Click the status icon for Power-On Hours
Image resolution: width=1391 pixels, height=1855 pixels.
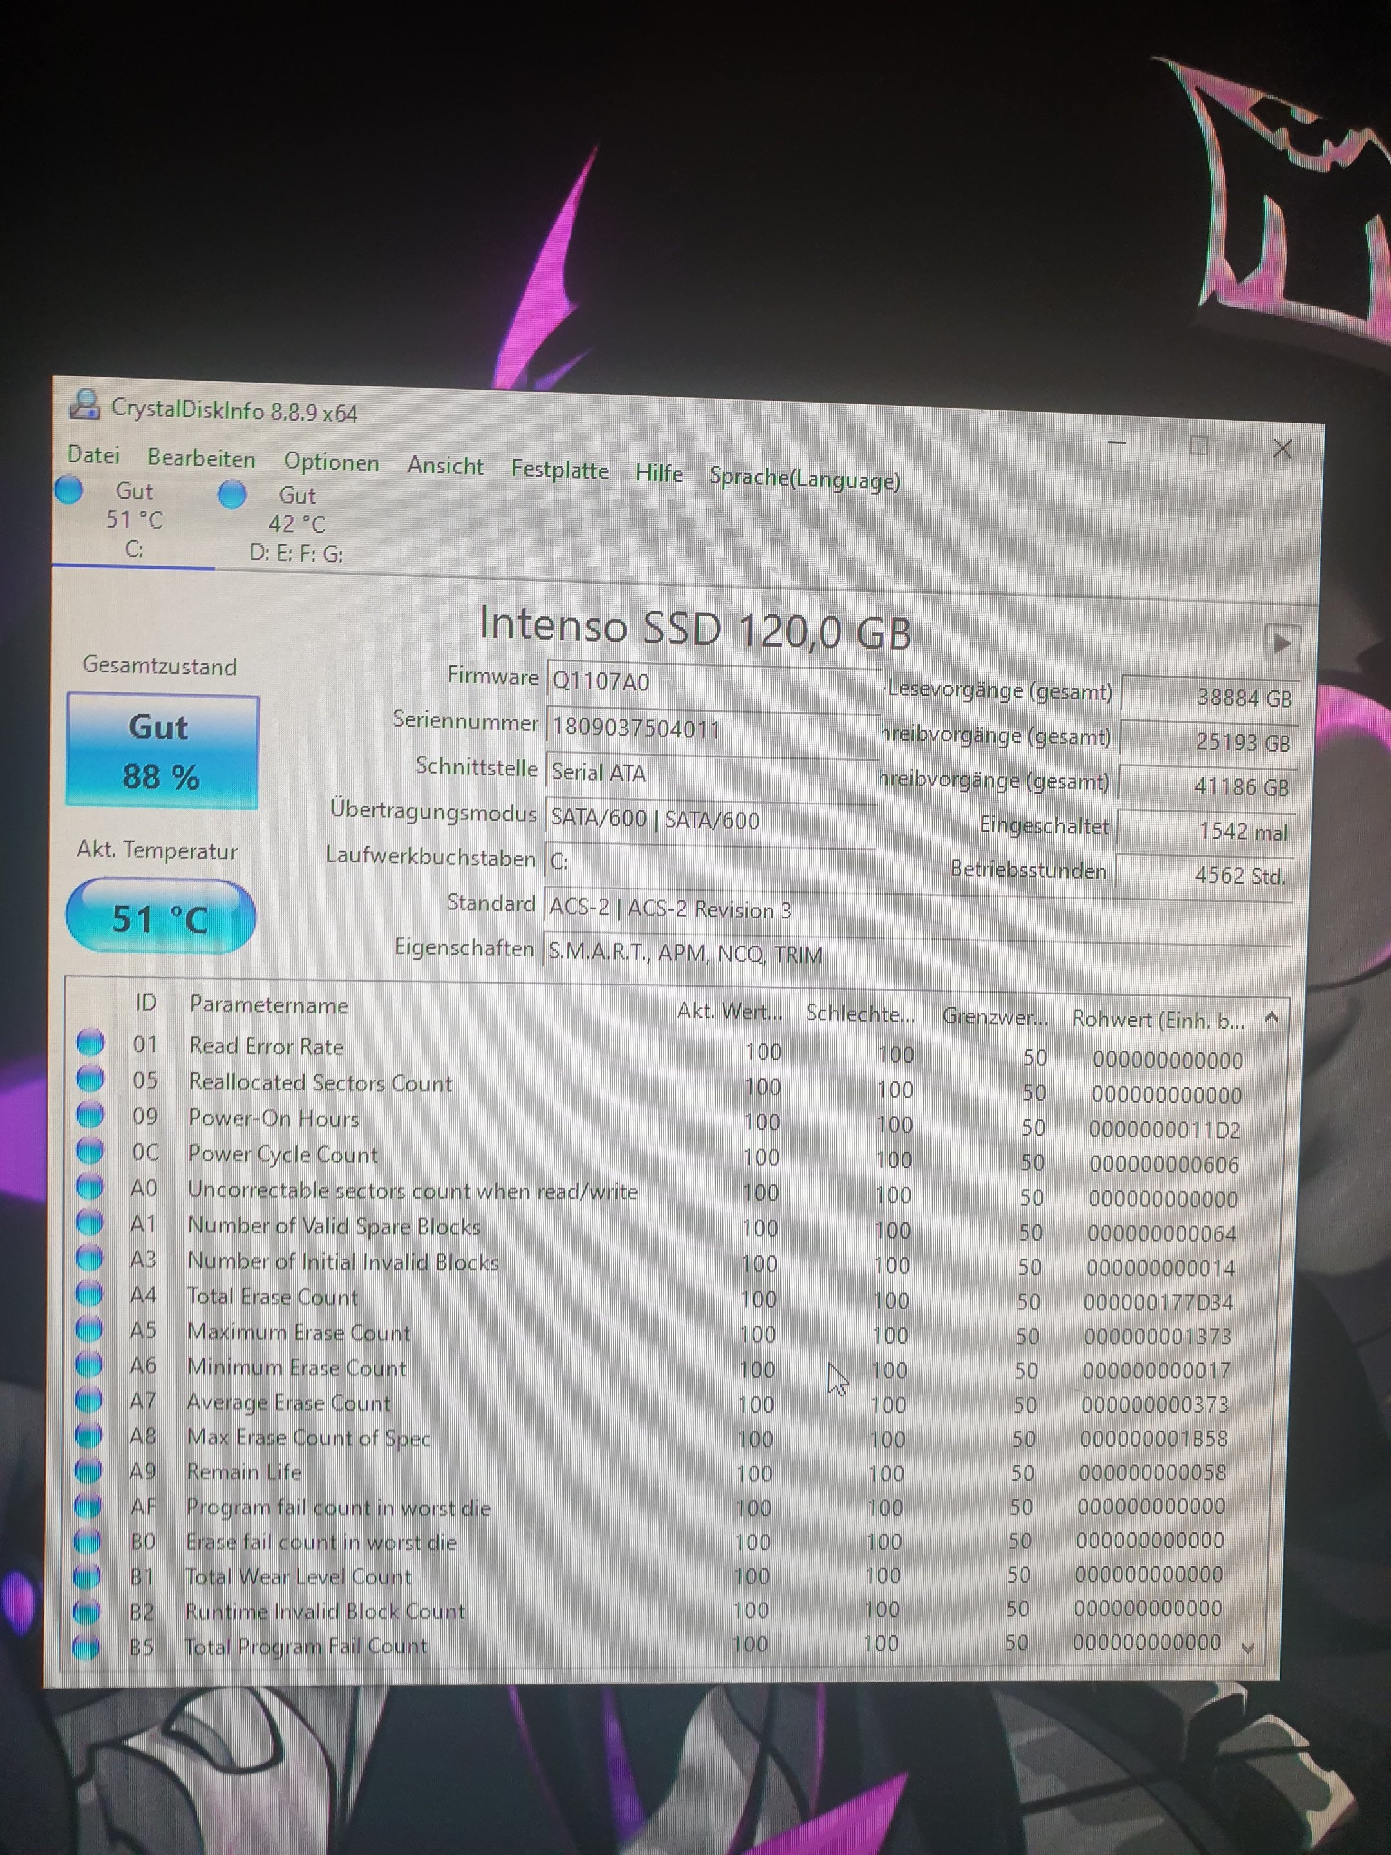90,1114
